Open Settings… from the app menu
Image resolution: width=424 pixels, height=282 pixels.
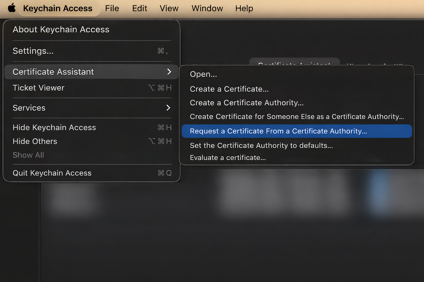[x=33, y=51]
